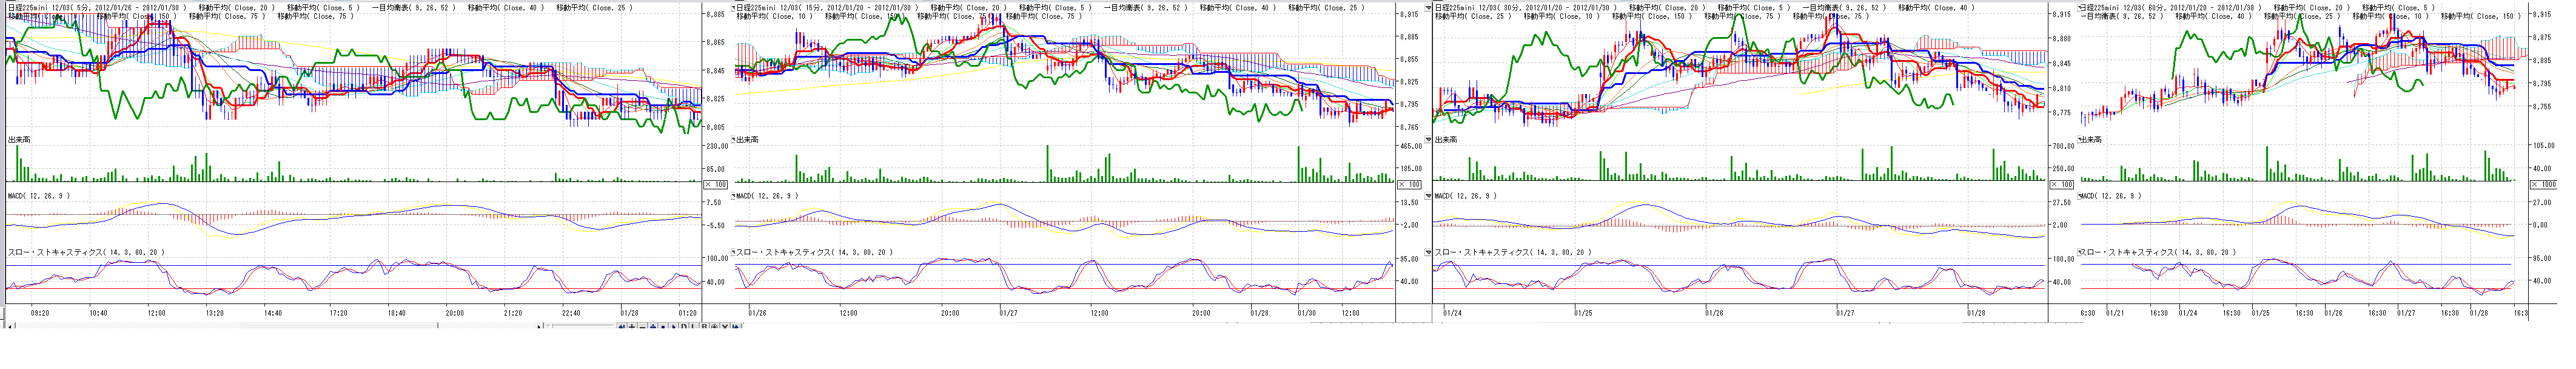
Task: Open the 日経225mini title dropdown on 15分 chart
Action: (732, 8)
